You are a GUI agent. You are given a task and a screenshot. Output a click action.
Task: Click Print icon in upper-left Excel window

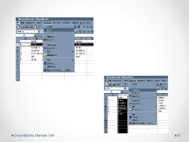pyautogui.click(x=32, y=27)
